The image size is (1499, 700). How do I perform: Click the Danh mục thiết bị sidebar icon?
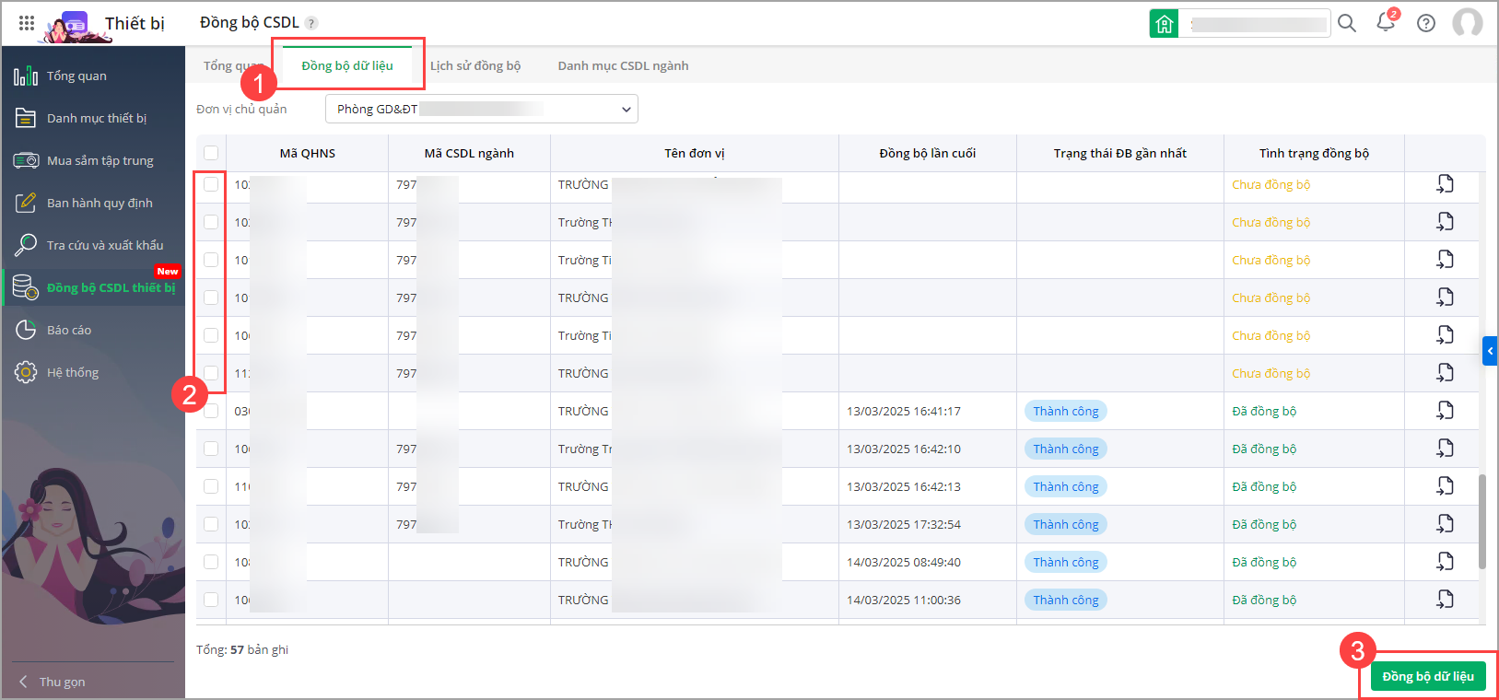click(x=26, y=118)
